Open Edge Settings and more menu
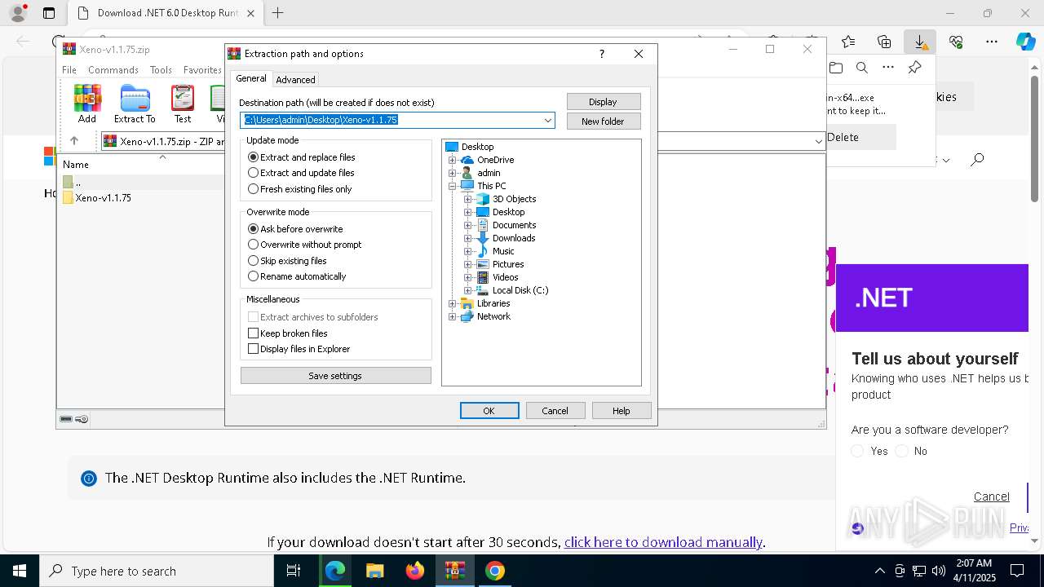Viewport: 1044px width, 587px height. [x=992, y=42]
